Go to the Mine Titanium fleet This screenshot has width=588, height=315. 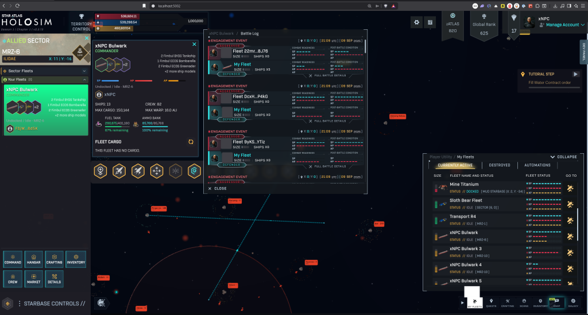[x=570, y=188]
